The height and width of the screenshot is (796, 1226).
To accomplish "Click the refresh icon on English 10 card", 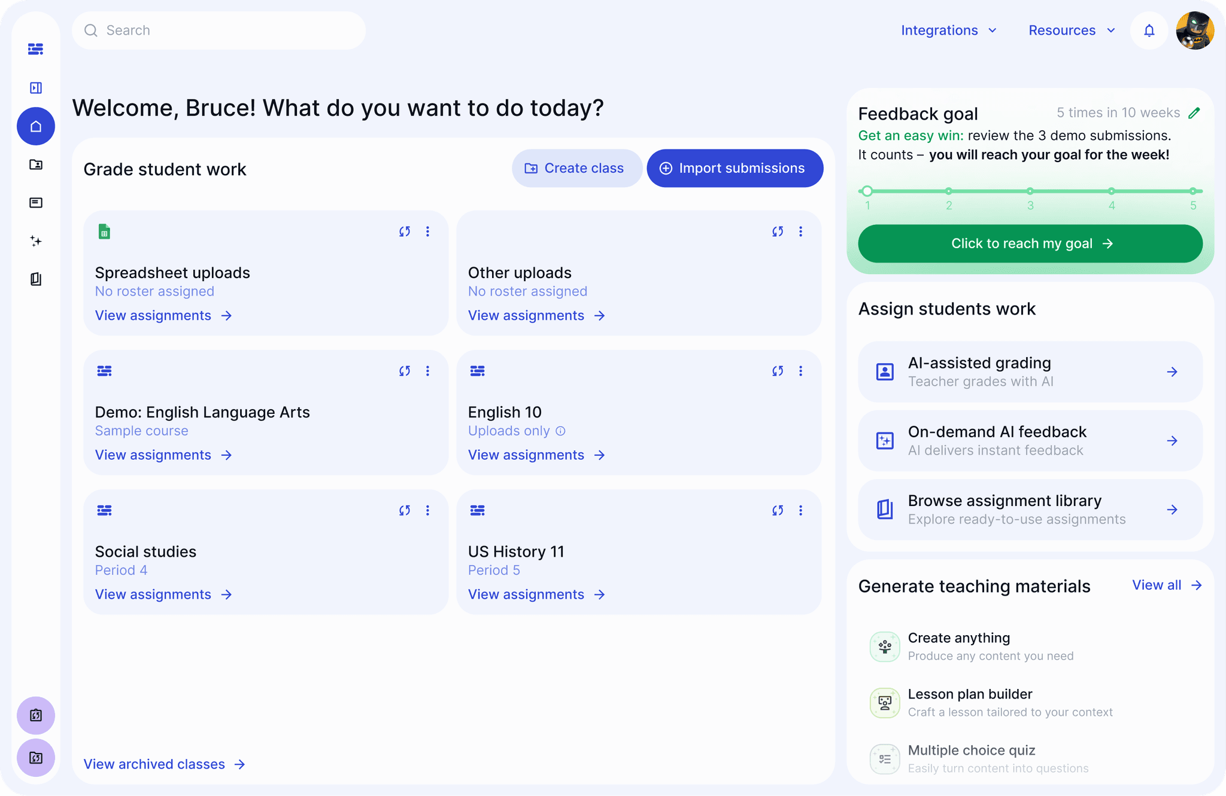I will 778,371.
